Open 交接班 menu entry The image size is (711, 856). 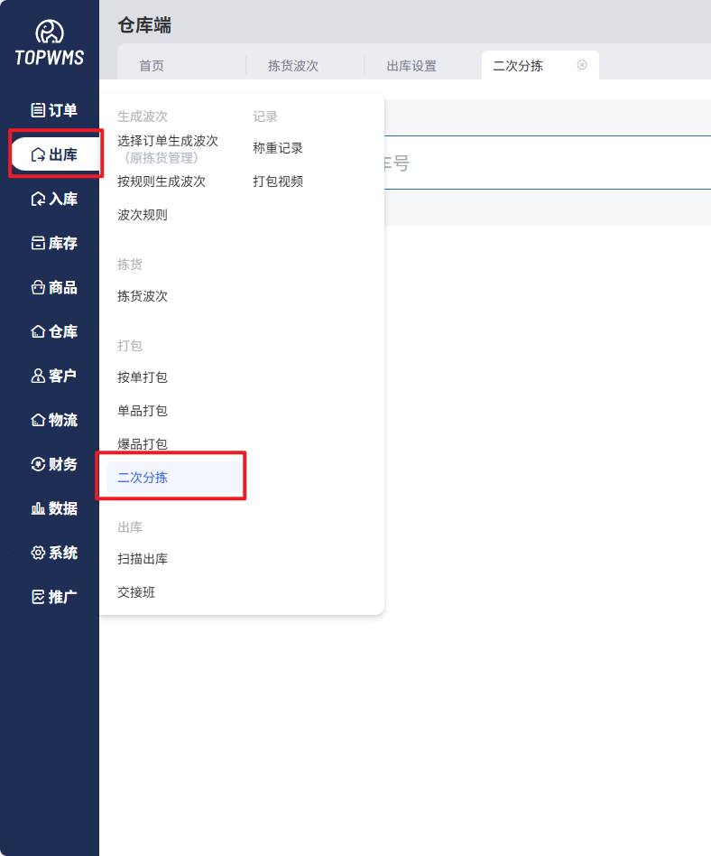[136, 592]
